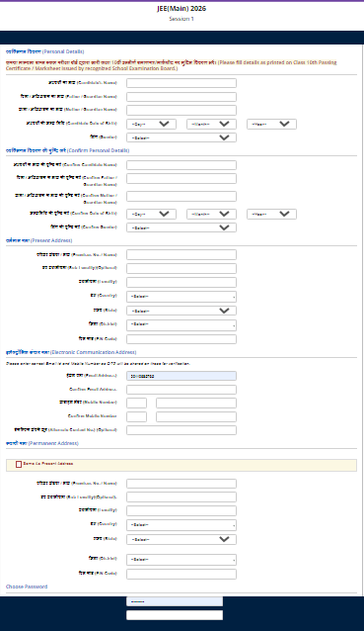This screenshot has width=364, height=631.
Task: Click the Session 1 subtitle text
Action: 182,19
